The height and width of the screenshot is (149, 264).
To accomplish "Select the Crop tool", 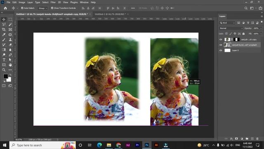I will tap(4, 29).
